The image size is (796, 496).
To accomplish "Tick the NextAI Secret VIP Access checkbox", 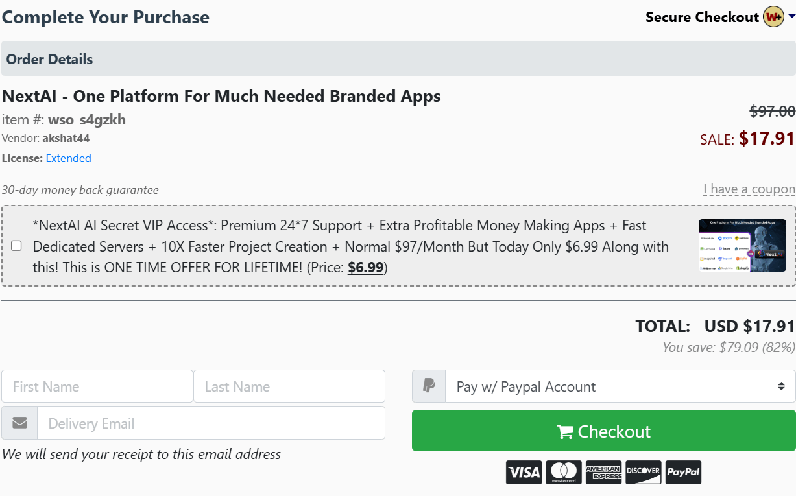I will (x=17, y=246).
